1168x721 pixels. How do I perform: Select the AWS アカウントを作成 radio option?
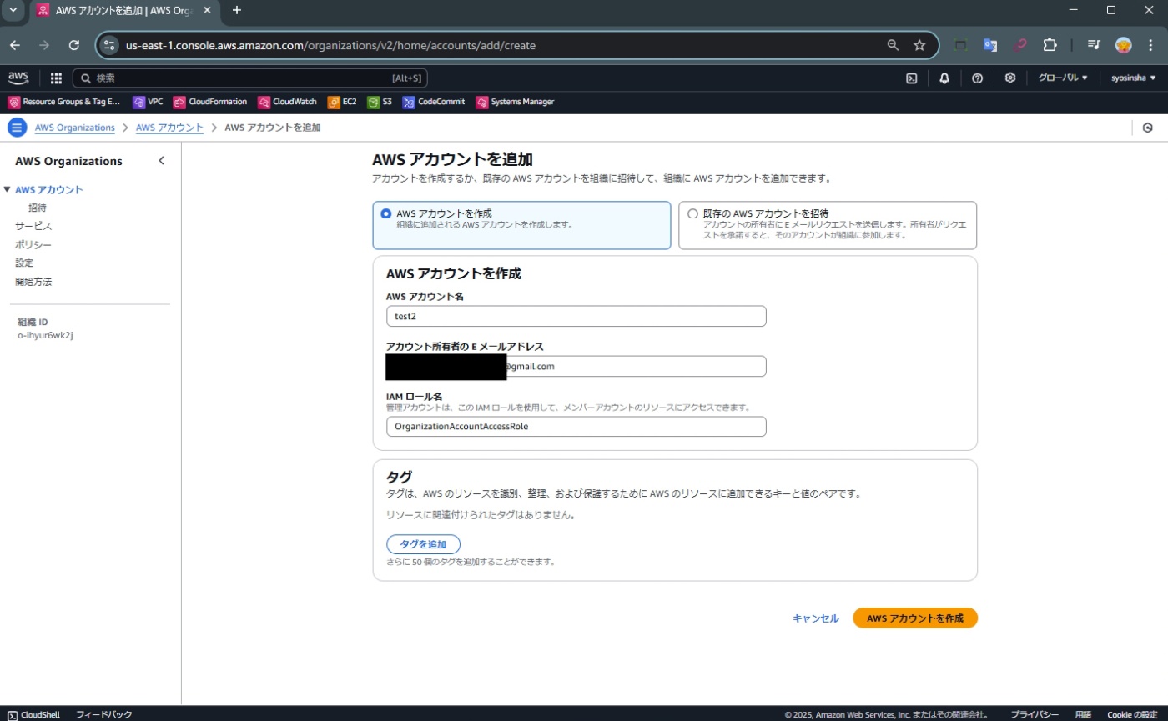pos(385,213)
